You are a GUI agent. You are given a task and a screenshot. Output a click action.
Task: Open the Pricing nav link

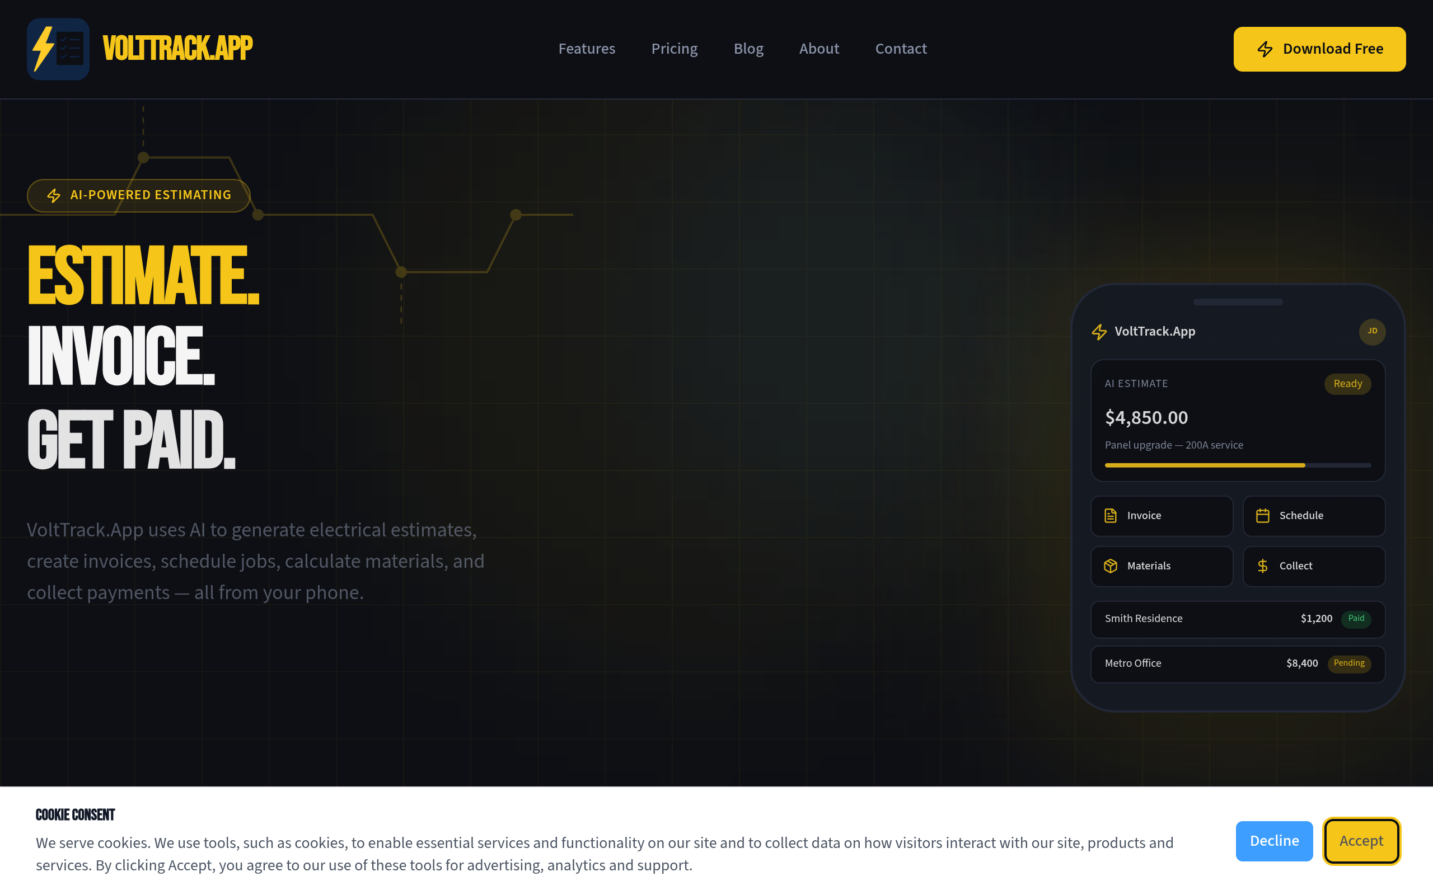[x=675, y=49]
